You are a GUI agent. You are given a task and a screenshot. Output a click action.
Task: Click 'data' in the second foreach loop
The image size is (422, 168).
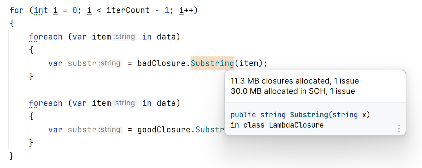tap(166, 103)
